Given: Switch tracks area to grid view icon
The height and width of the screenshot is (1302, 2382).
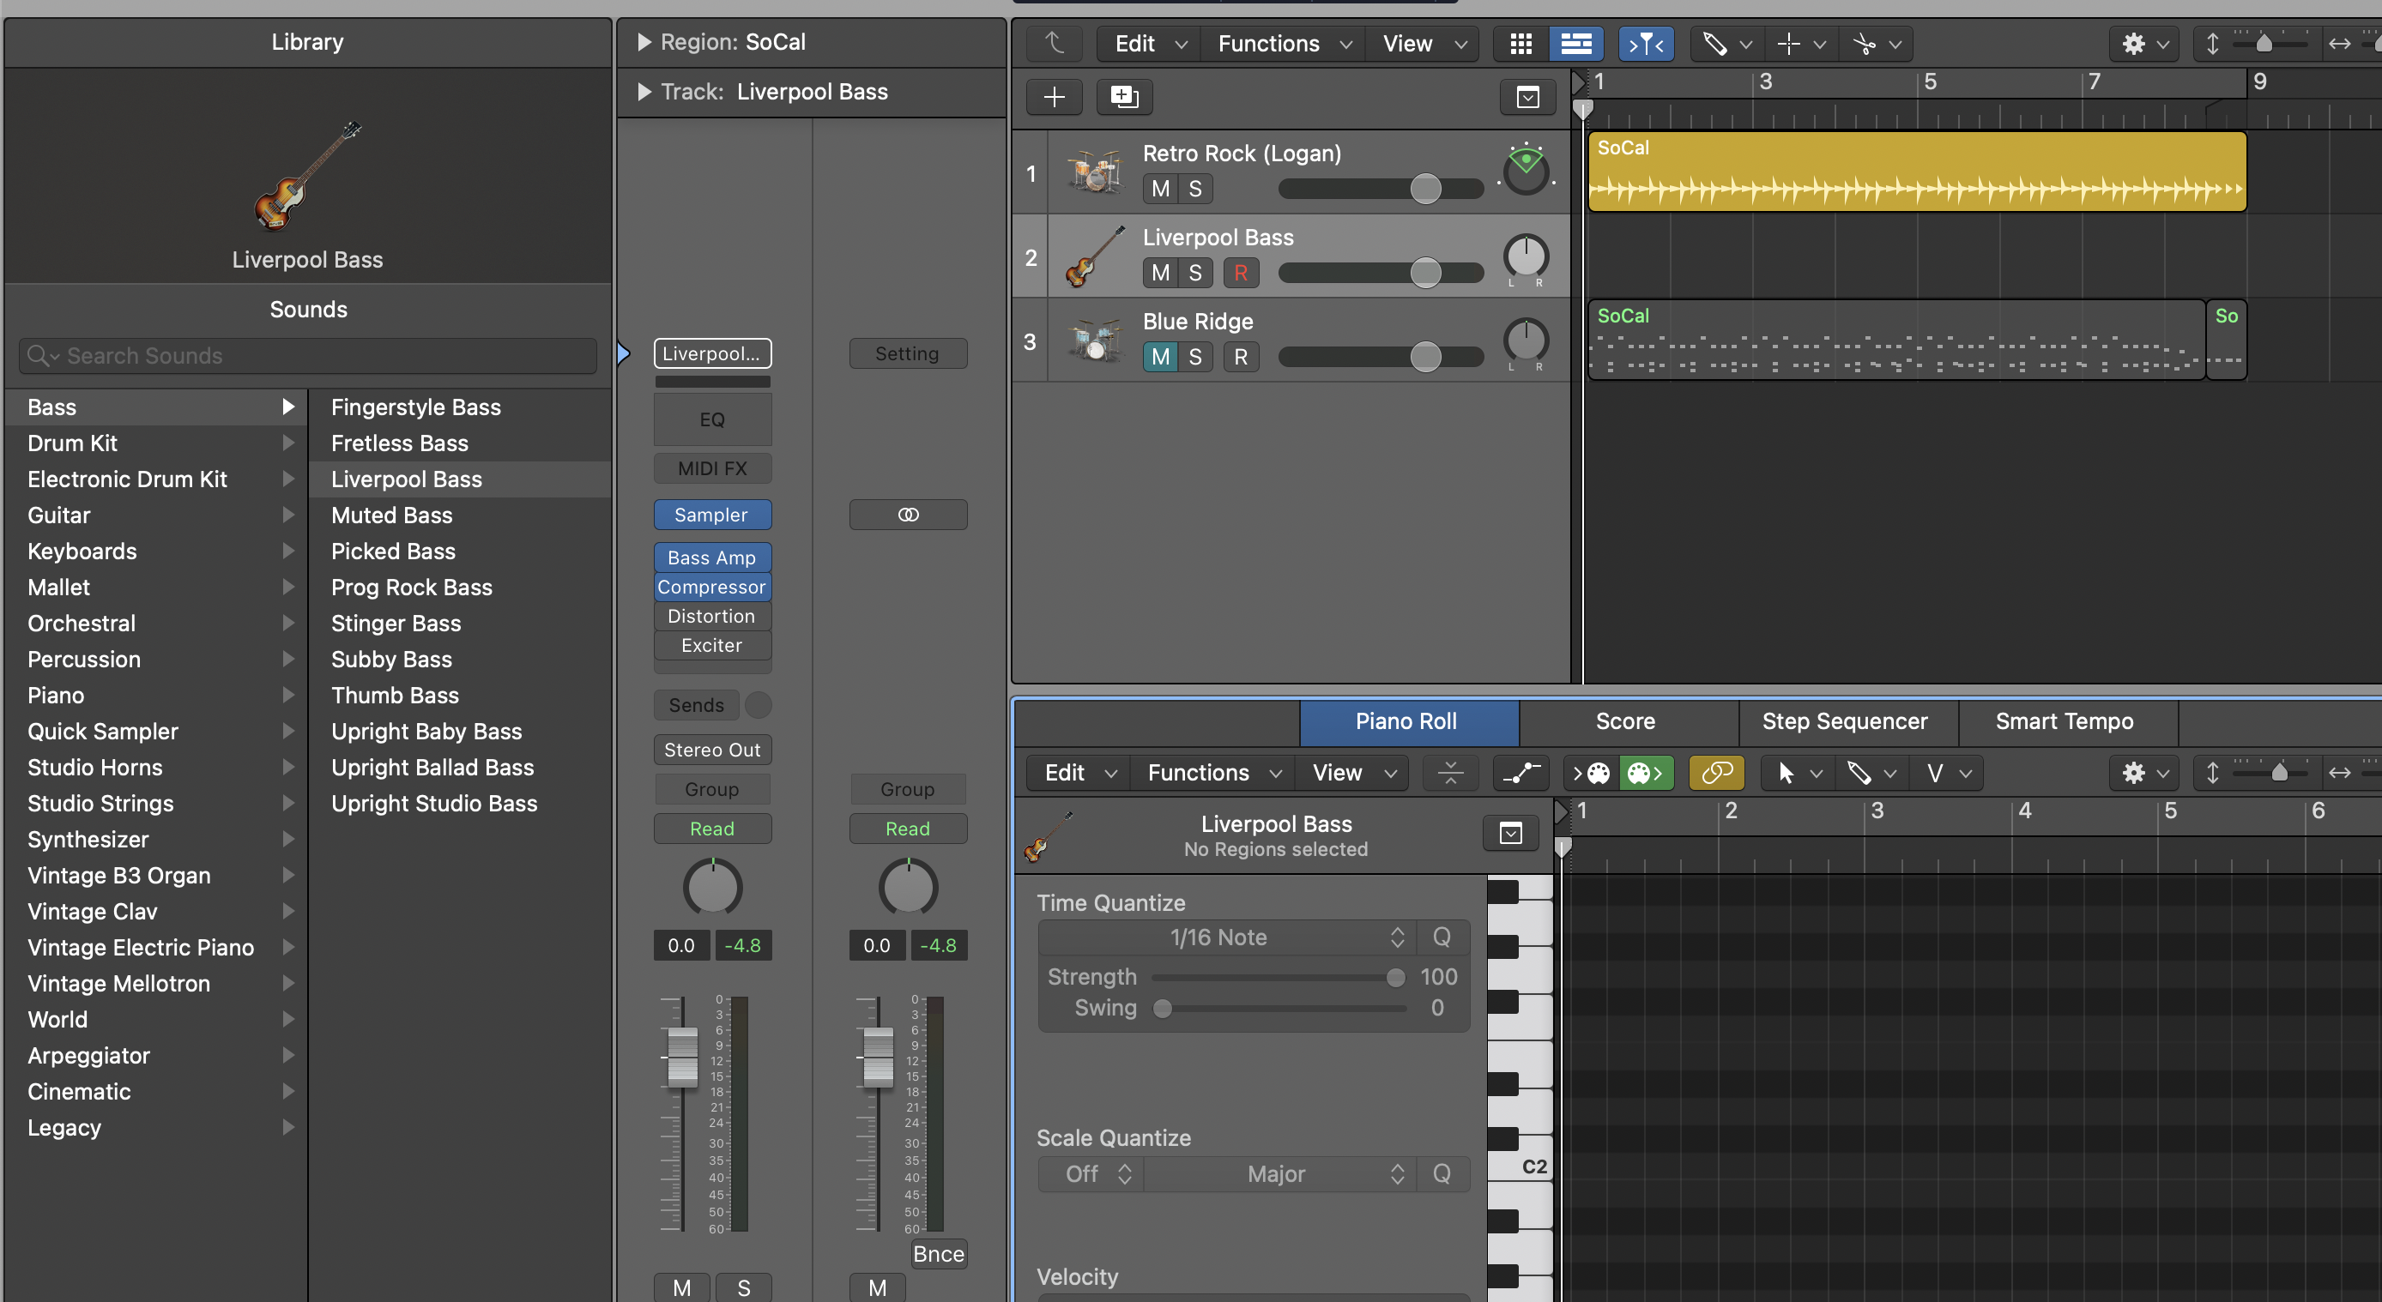Looking at the screenshot, I should click(x=1520, y=44).
